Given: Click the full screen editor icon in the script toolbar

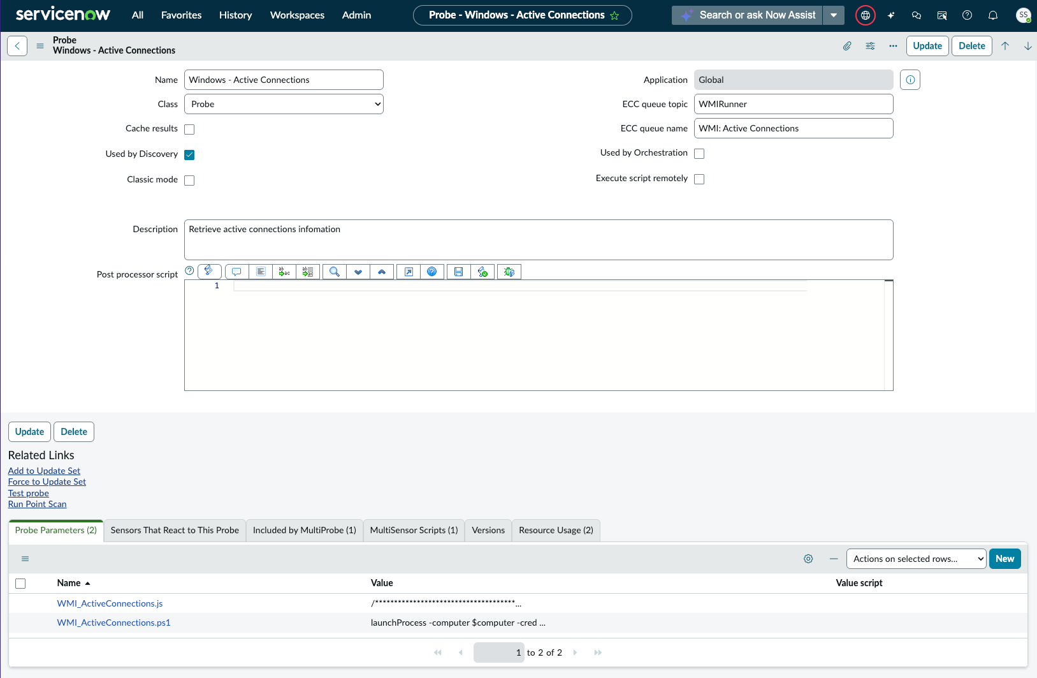Looking at the screenshot, I should (x=409, y=272).
